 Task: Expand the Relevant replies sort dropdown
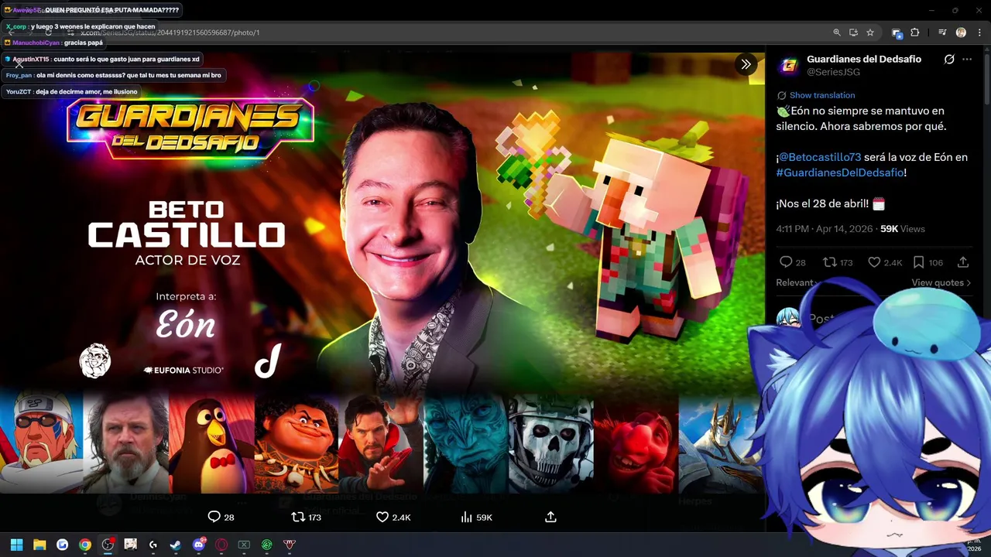(x=797, y=282)
